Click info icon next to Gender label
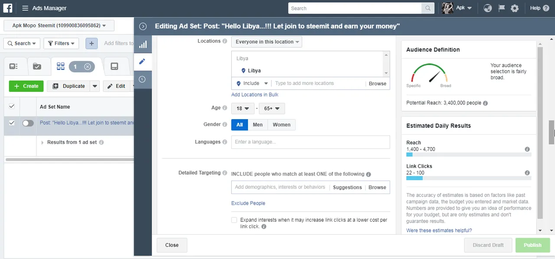 225,125
